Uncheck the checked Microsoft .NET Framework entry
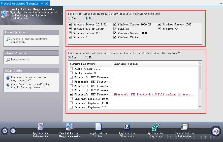223x142 pixels. (71, 94)
